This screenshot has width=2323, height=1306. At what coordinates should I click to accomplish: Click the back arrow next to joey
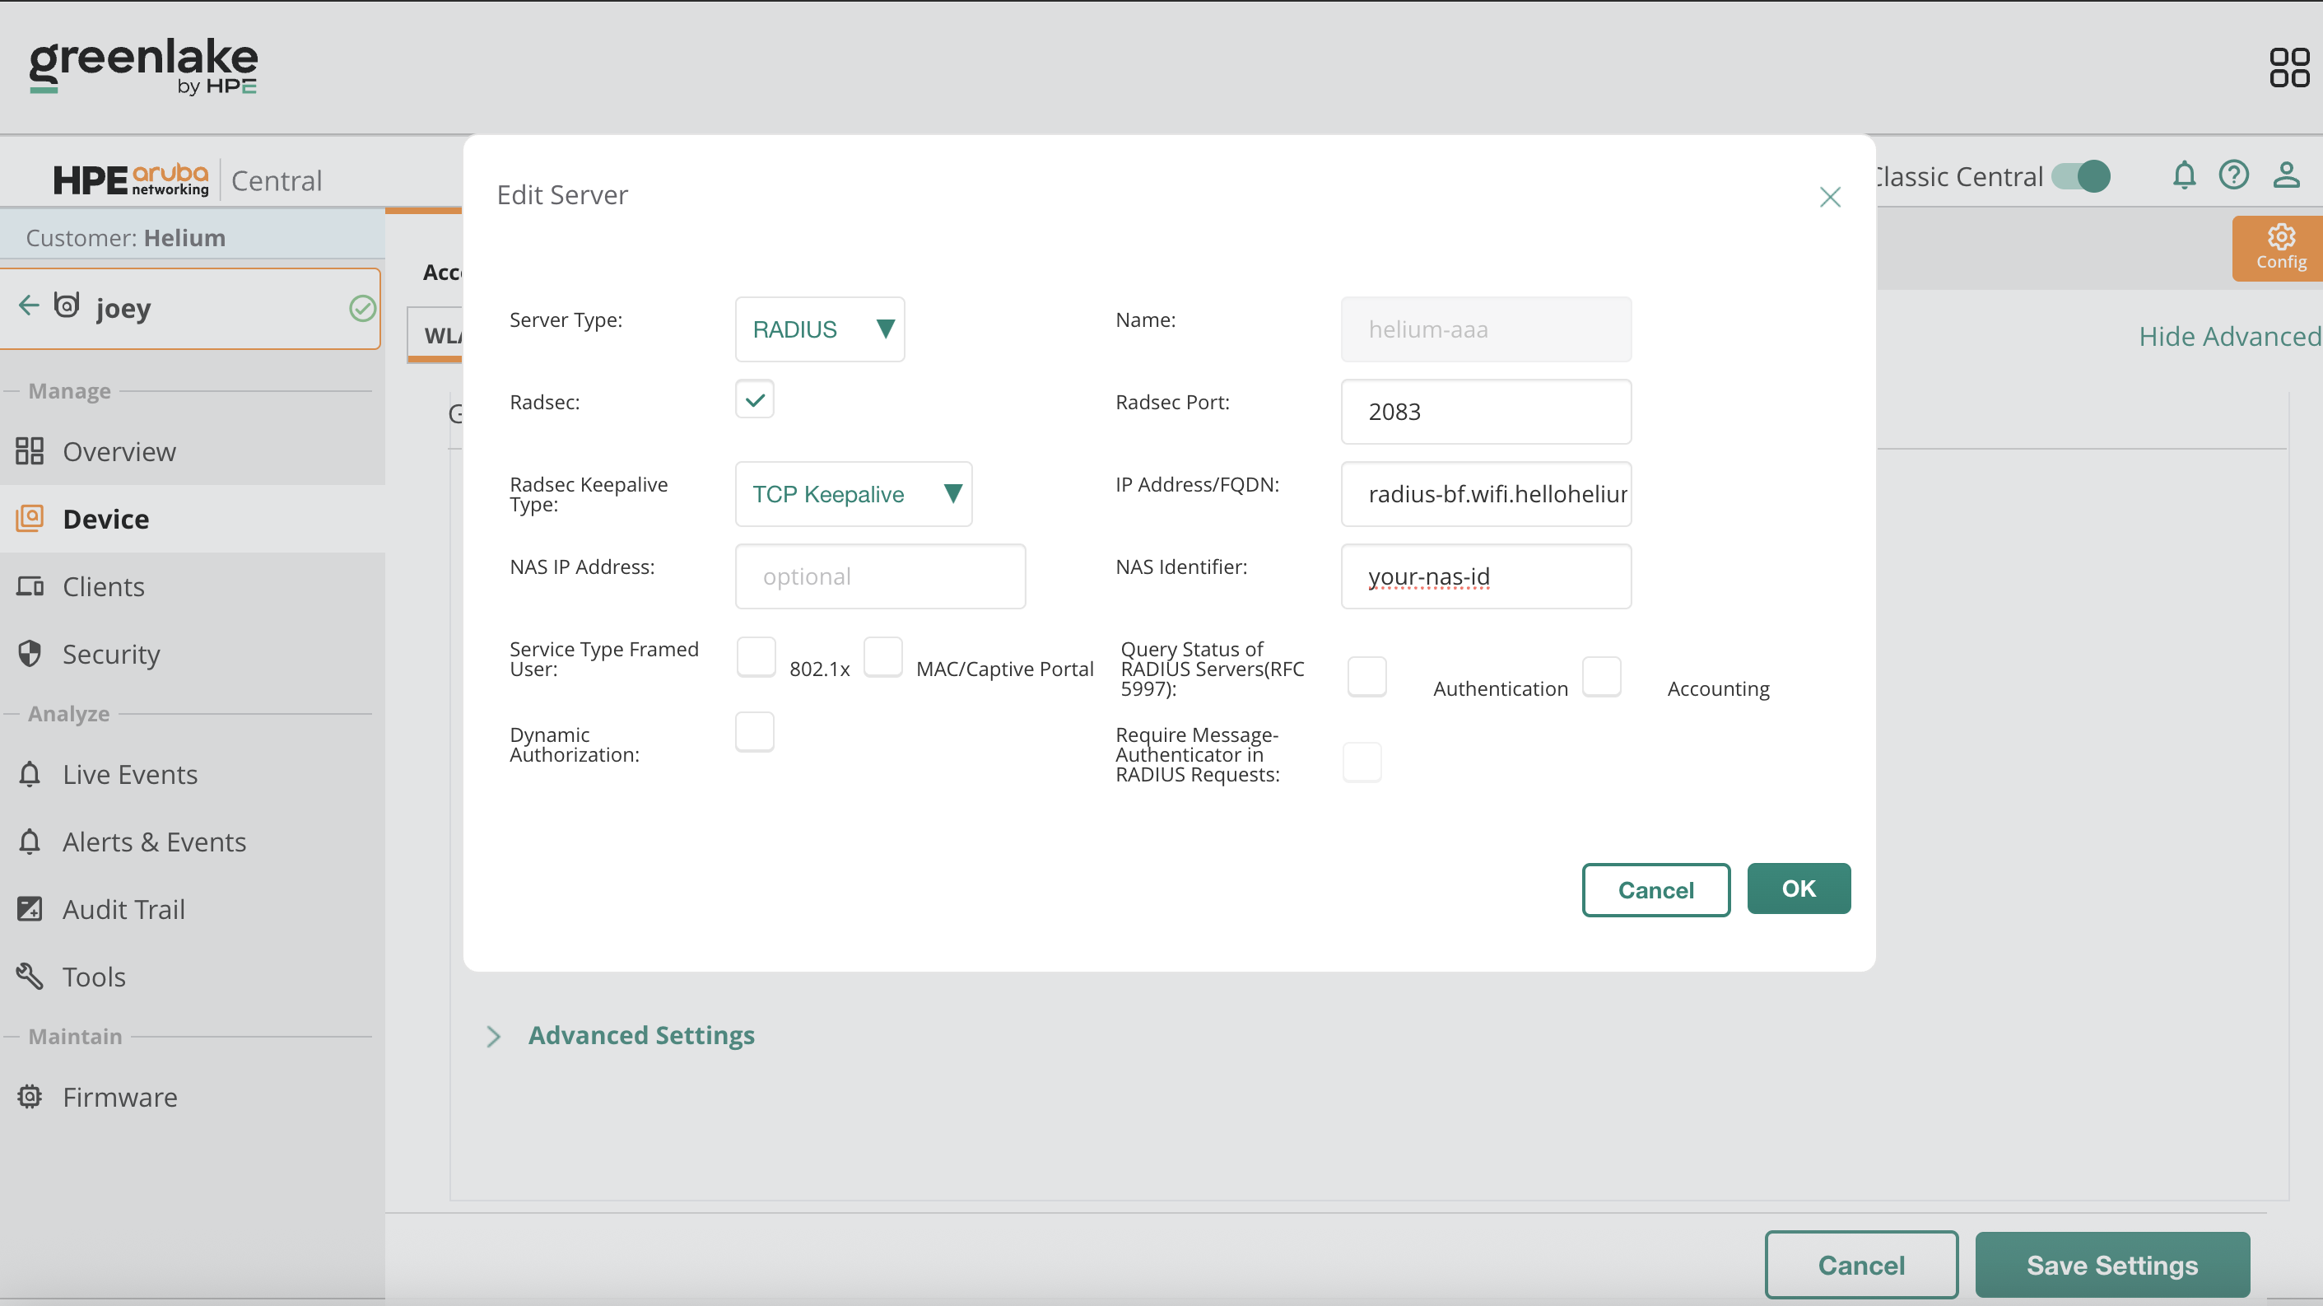point(29,306)
